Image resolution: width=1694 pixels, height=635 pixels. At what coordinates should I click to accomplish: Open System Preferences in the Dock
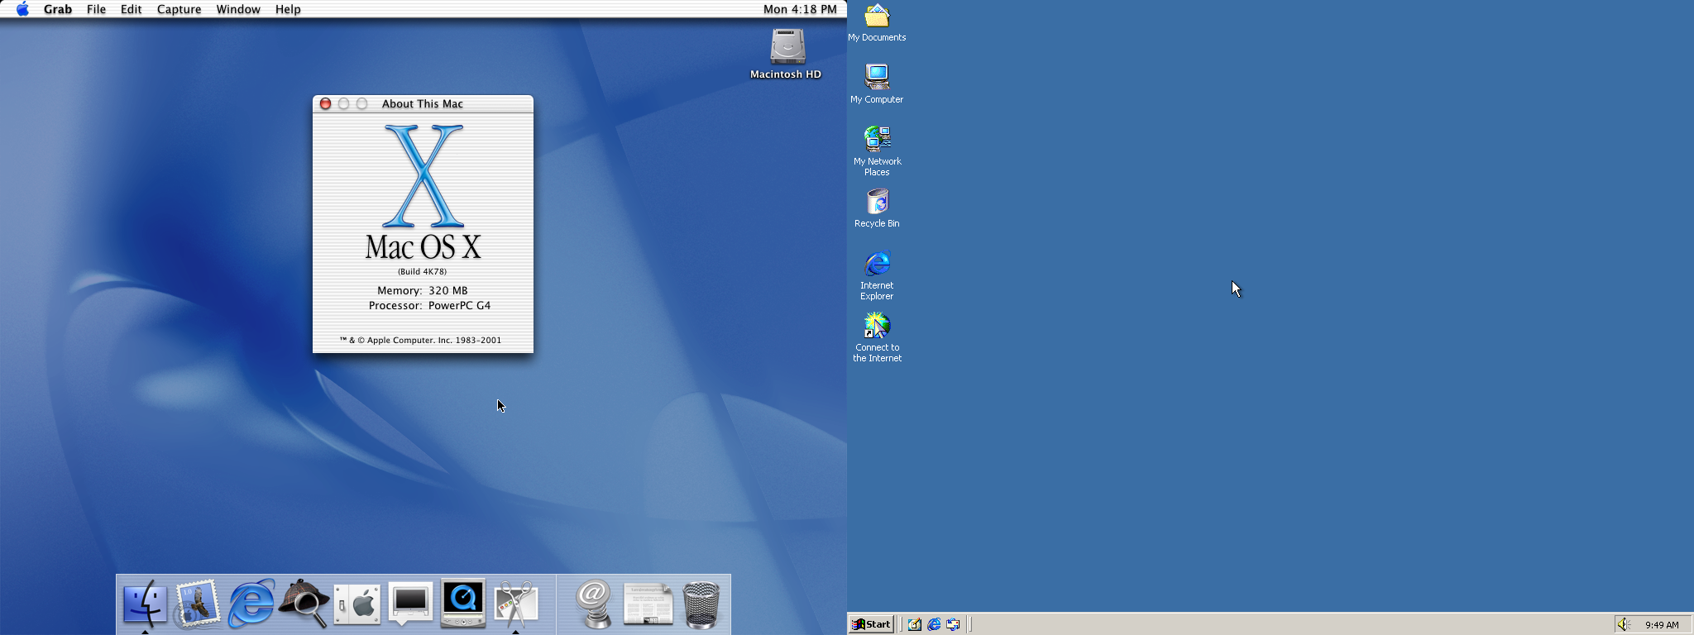click(357, 604)
